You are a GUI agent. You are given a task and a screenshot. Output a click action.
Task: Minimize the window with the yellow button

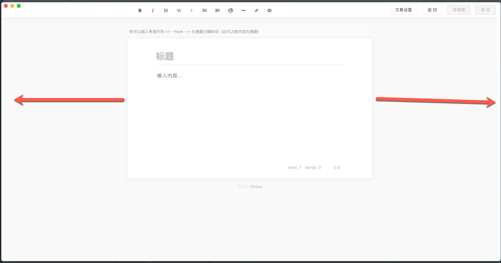[x=12, y=6]
